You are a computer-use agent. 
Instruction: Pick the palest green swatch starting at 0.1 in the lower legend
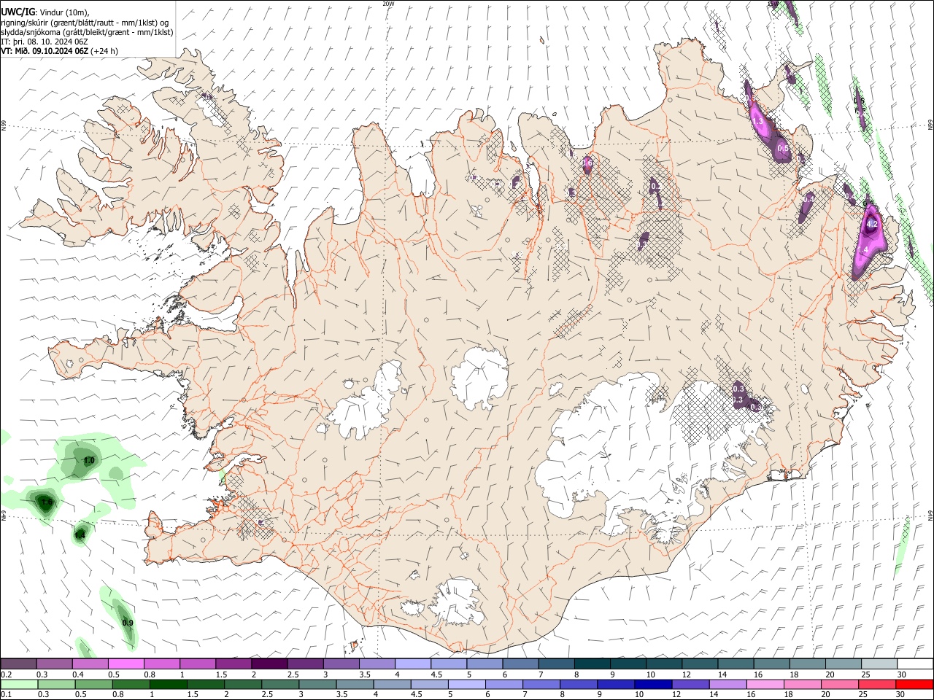[19, 684]
